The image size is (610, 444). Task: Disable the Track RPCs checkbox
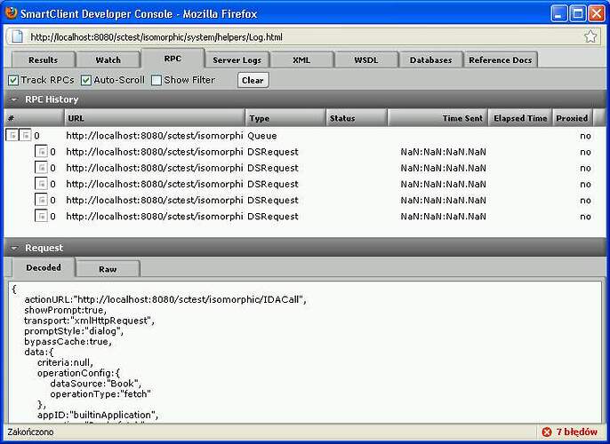13,81
